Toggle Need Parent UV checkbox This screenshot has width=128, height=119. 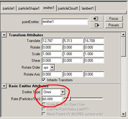click(44, 114)
